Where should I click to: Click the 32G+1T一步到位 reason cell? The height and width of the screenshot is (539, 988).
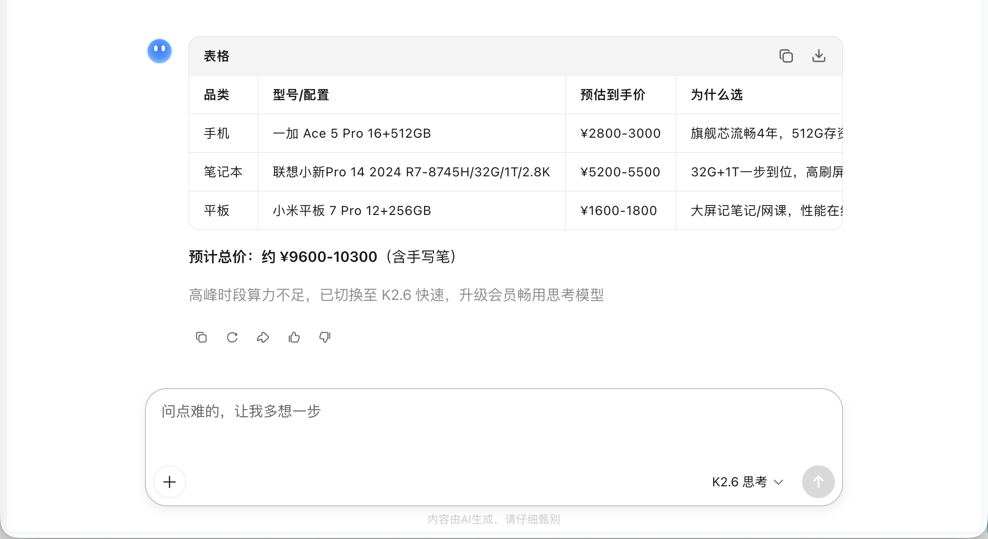759,172
